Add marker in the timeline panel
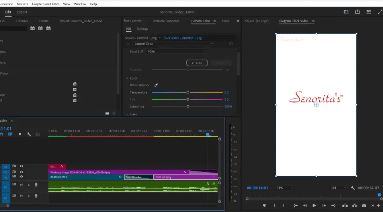Viewport: 383px width, 212px height. click(20, 134)
